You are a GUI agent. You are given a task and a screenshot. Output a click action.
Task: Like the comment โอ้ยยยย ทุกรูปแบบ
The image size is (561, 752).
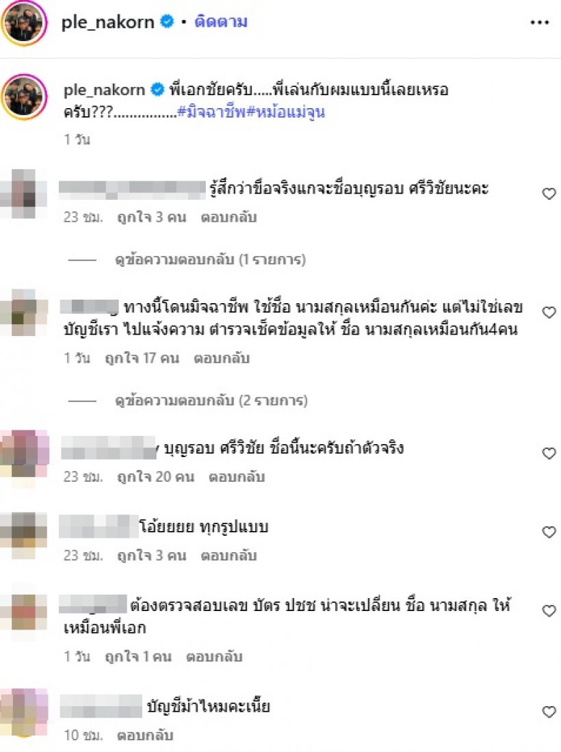[549, 532]
